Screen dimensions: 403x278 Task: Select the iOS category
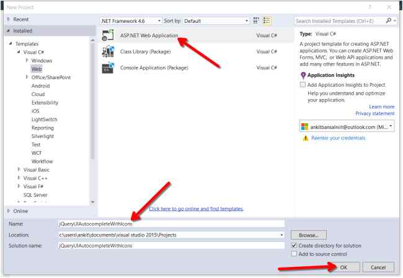(35, 111)
